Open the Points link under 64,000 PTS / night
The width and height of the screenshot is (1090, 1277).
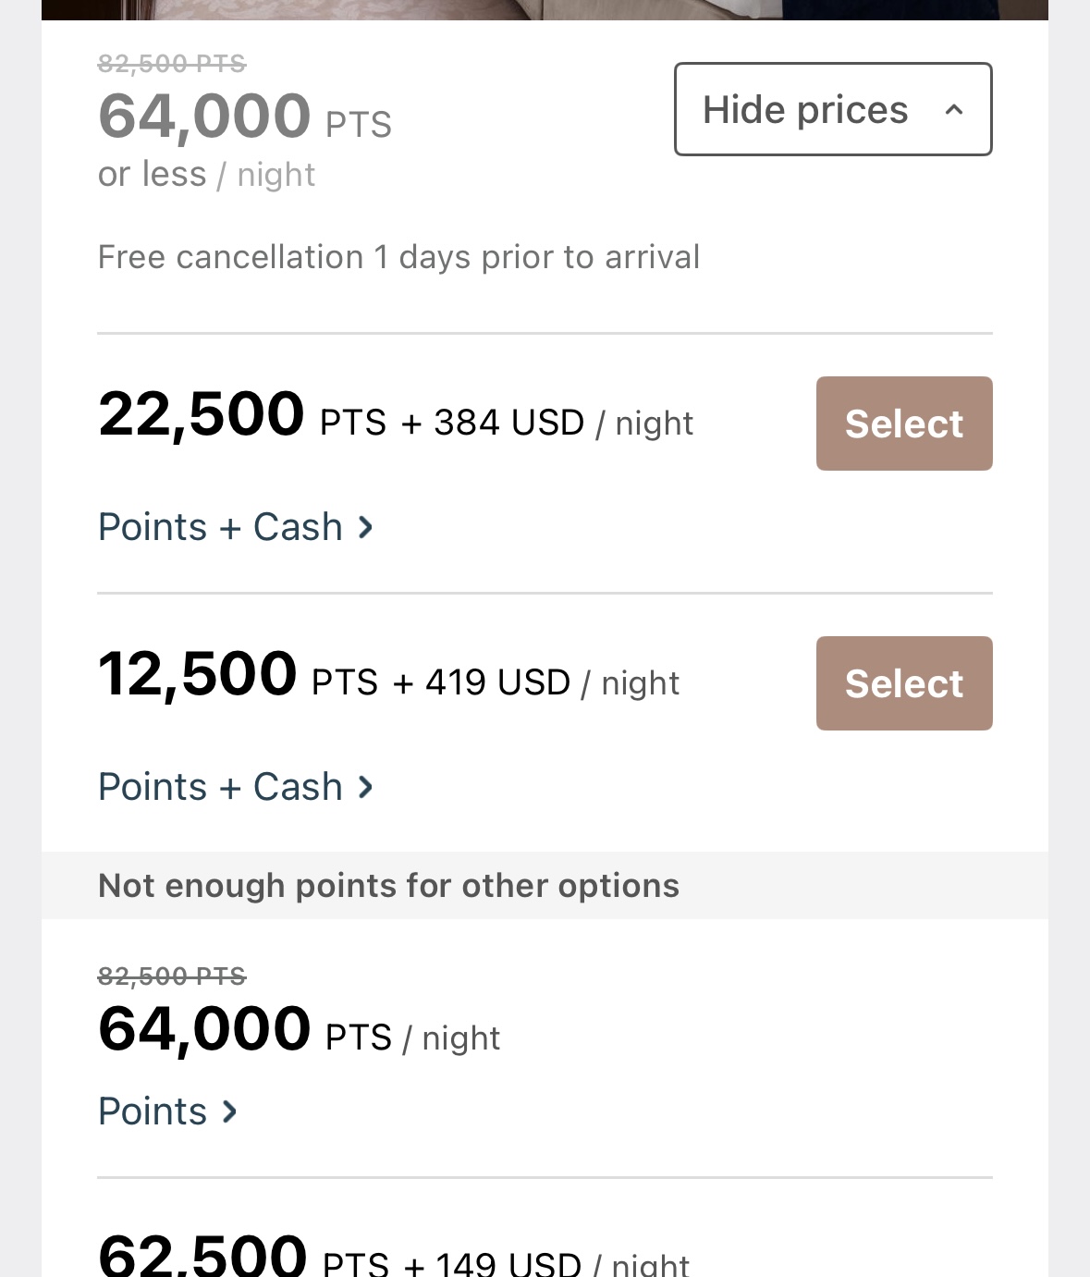click(x=153, y=1111)
